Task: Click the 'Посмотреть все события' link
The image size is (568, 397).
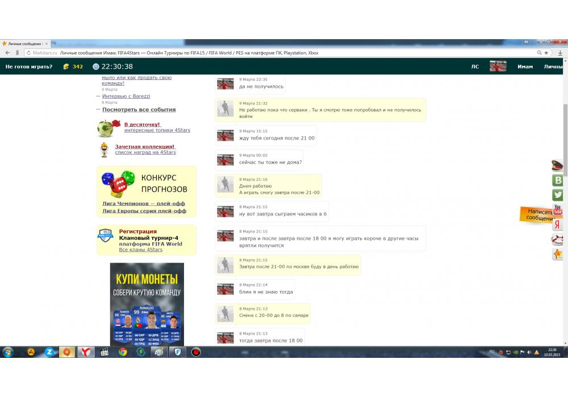Action: [x=139, y=109]
